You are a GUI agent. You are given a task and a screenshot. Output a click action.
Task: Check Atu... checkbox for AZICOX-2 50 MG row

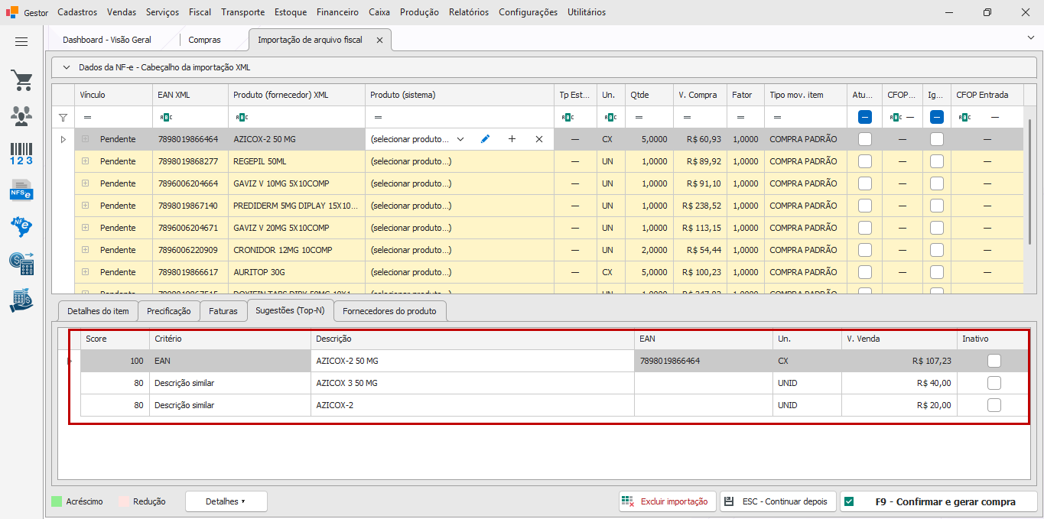[x=865, y=139]
